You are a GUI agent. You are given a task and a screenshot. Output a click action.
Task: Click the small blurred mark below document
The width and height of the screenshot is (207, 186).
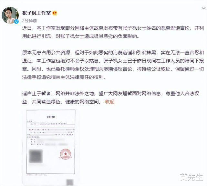70,182
